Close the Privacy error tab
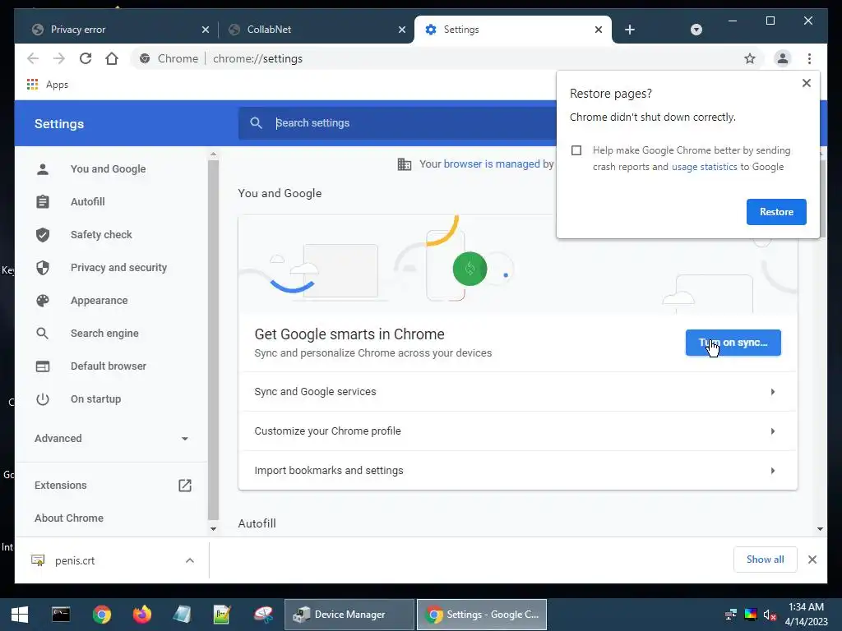Viewport: 842px width, 631px height. [x=205, y=30]
